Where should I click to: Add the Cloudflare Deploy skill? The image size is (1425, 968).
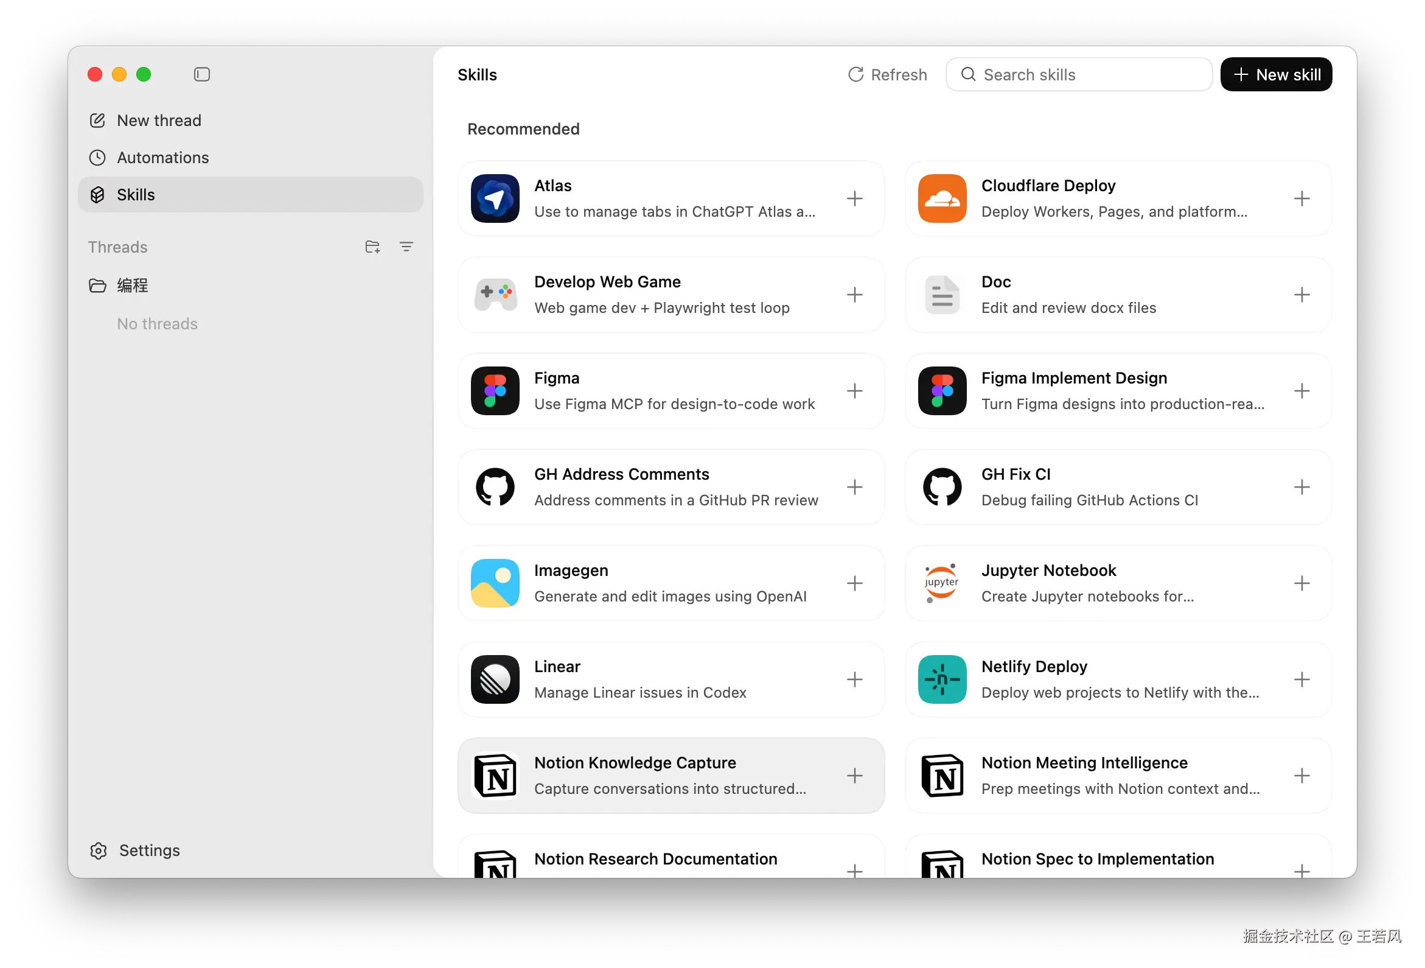click(1301, 198)
